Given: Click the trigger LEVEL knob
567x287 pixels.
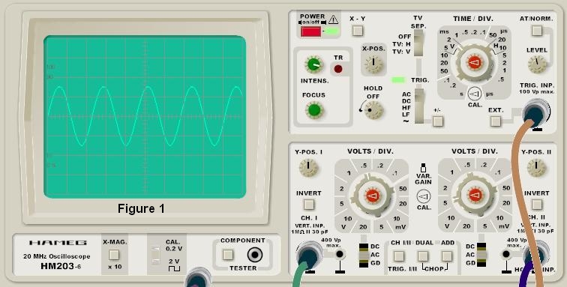Looking at the screenshot, I should [x=537, y=64].
